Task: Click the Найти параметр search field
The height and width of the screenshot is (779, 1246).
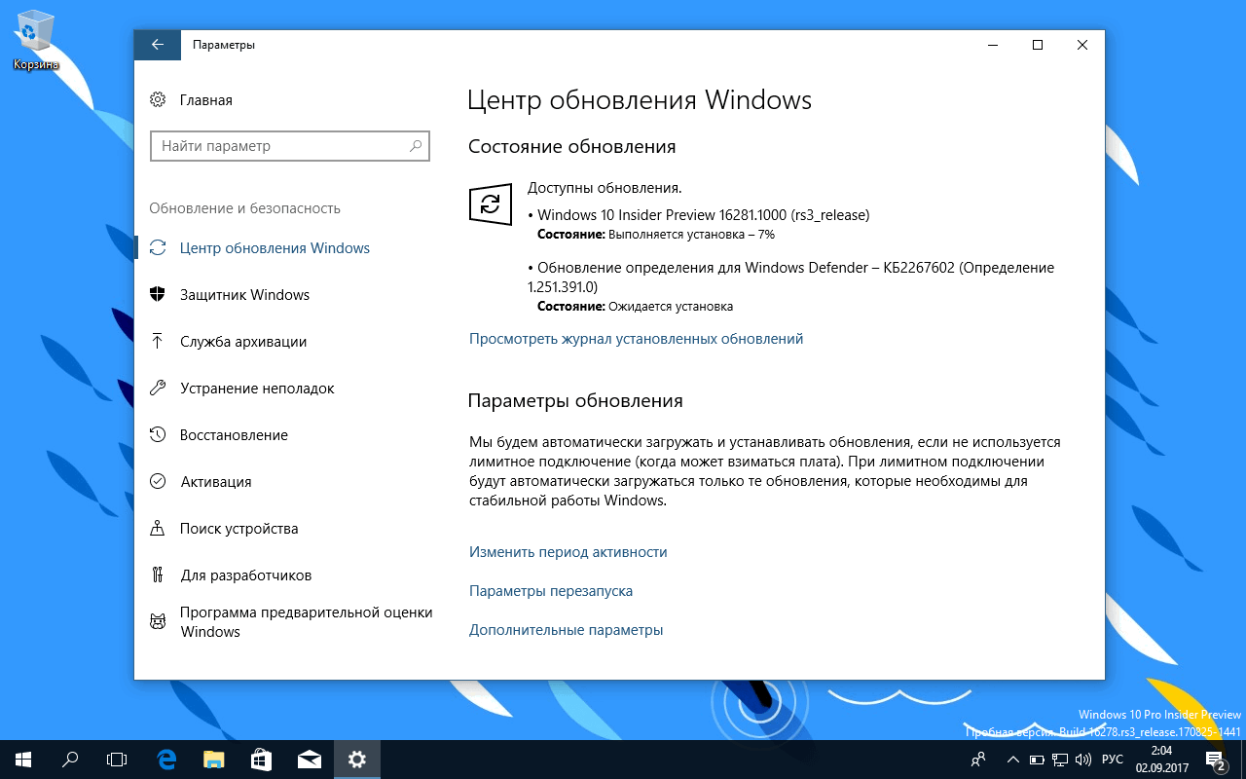Action: pyautogui.click(x=289, y=146)
